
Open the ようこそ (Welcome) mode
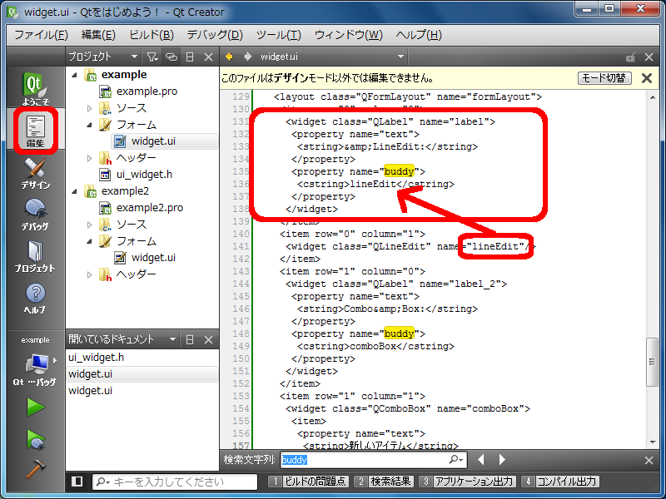(34, 88)
